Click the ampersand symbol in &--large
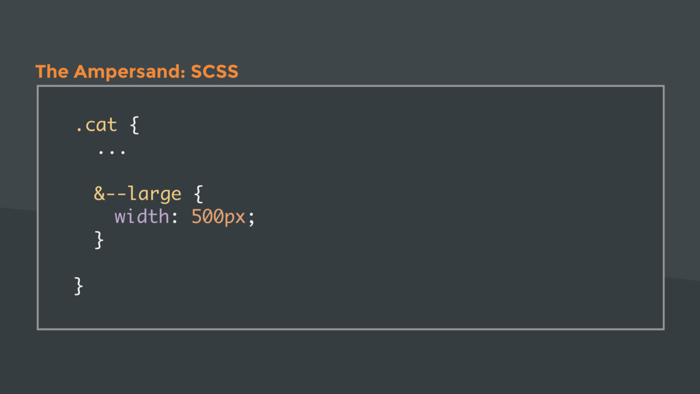 [x=100, y=194]
